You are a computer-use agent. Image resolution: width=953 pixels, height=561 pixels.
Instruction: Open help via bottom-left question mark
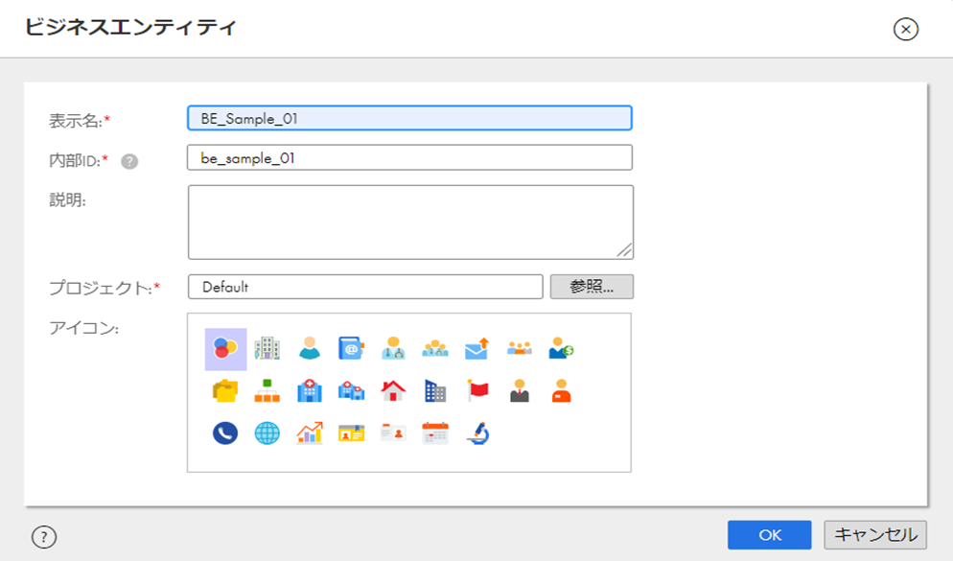click(x=44, y=537)
